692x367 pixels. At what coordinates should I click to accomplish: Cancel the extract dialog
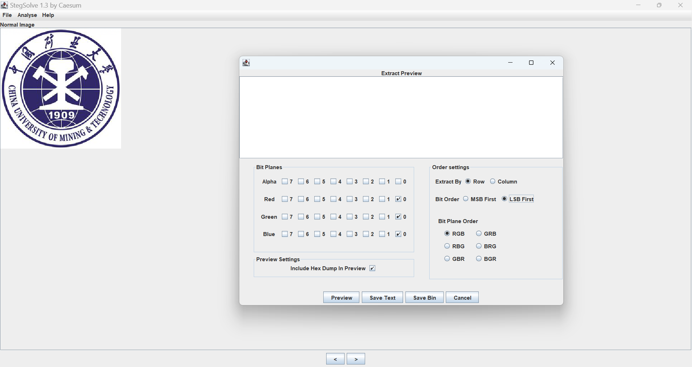coord(462,298)
